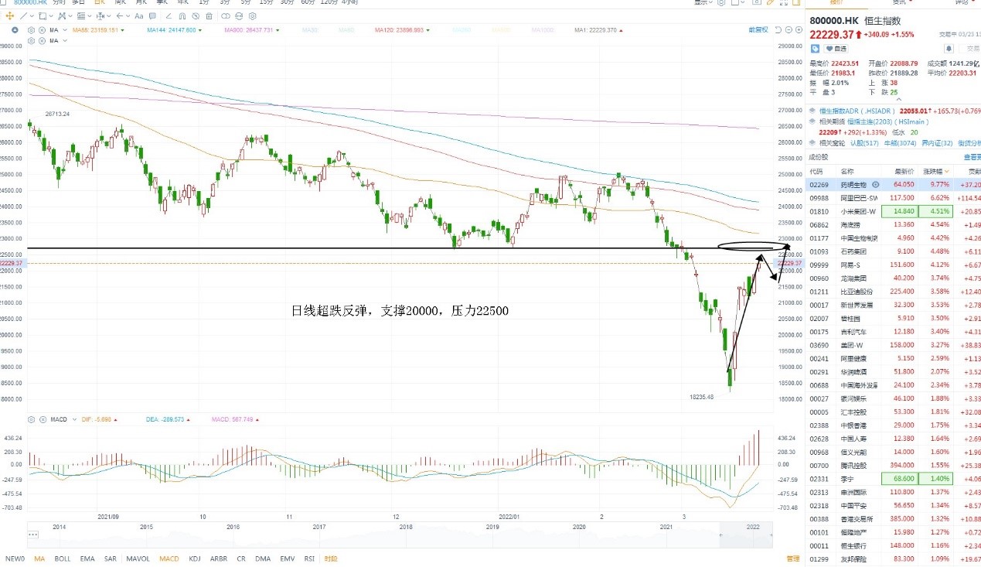Remove the second MA indicator
The height and width of the screenshot is (567, 981).
click(42, 40)
